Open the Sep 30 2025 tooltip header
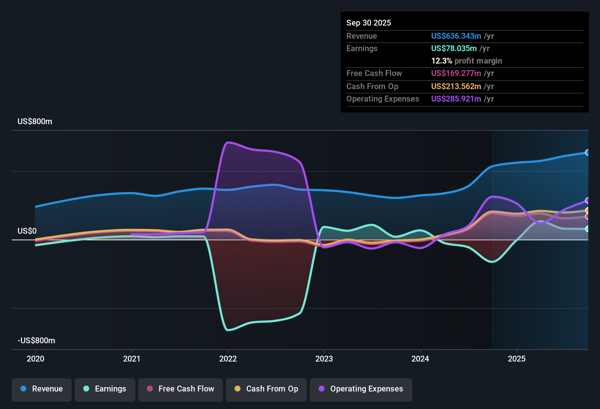 click(x=369, y=23)
